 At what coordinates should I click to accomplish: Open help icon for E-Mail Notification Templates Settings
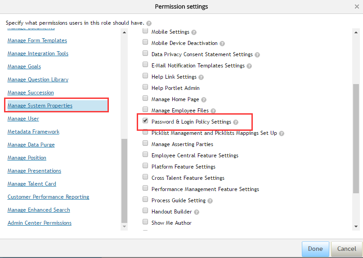pyautogui.click(x=249, y=66)
